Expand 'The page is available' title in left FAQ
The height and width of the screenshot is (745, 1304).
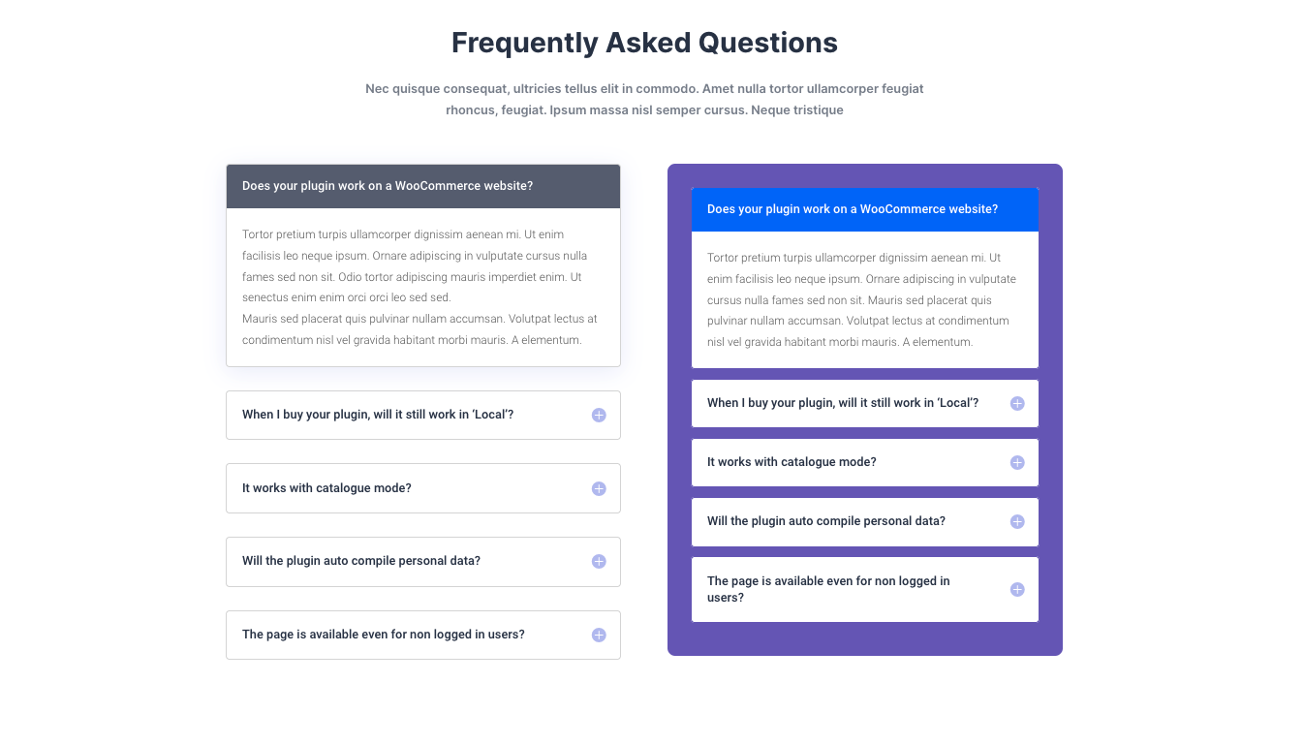(x=383, y=635)
